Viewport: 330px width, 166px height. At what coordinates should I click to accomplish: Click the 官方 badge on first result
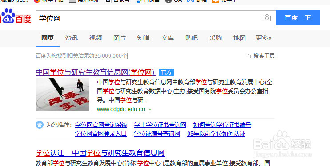coord(166,72)
